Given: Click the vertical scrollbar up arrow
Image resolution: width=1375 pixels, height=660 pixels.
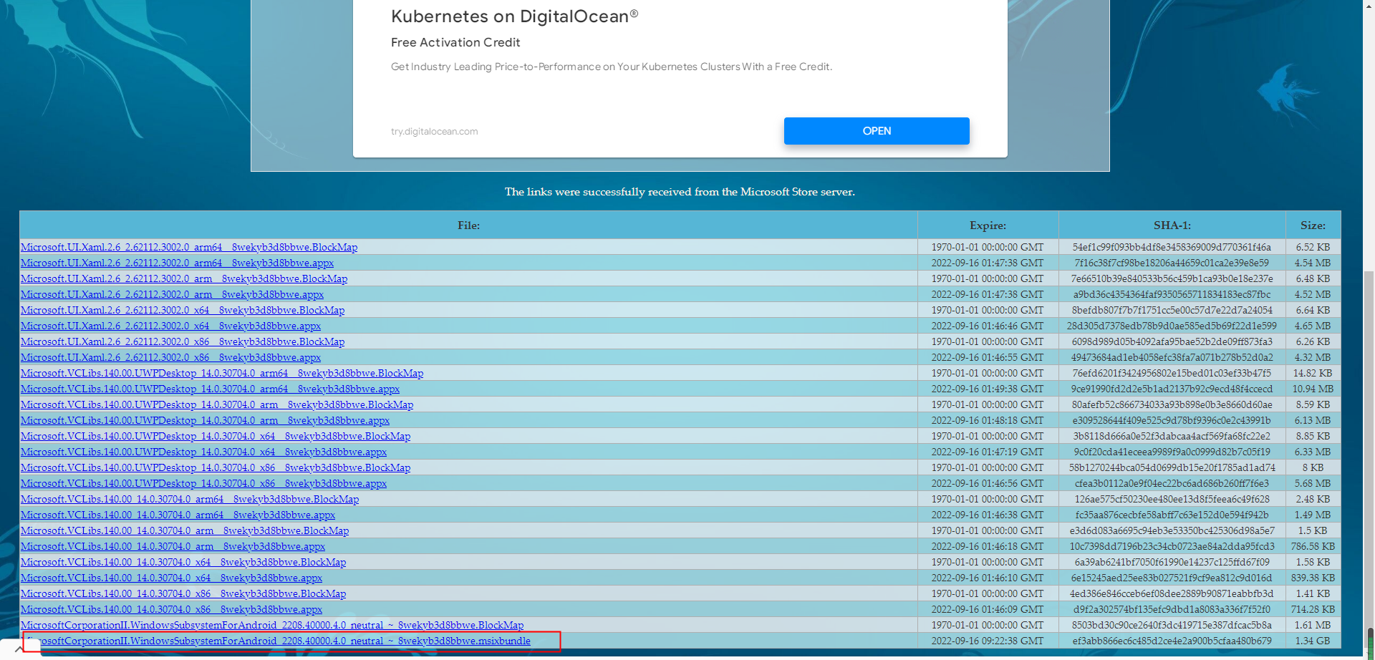Looking at the screenshot, I should tap(1369, 6).
